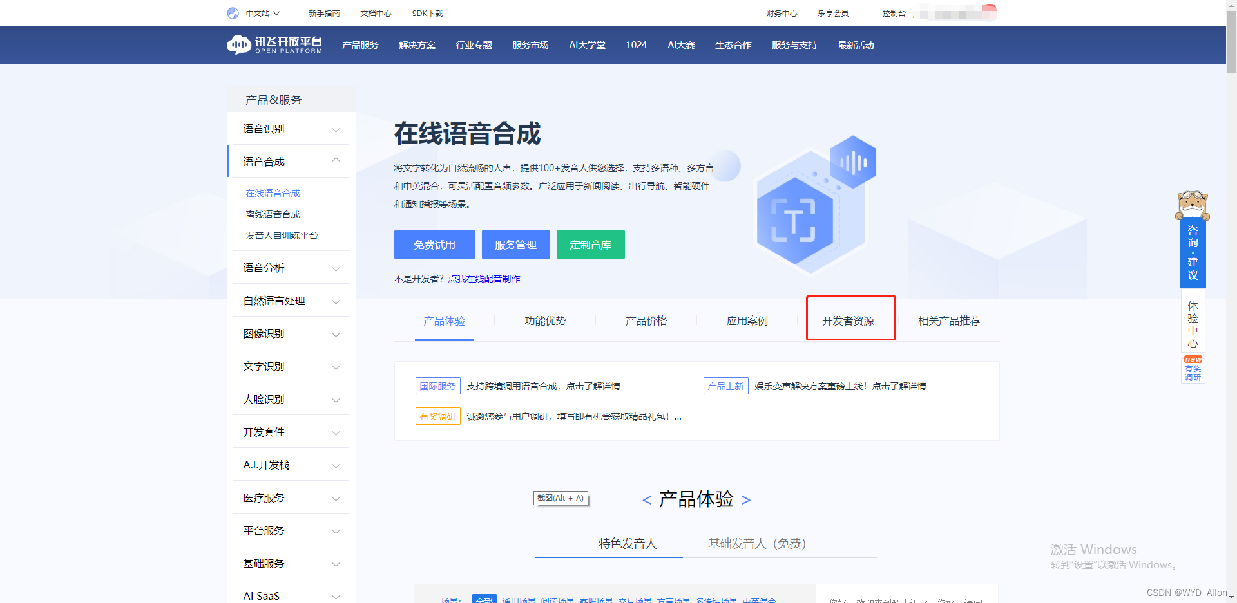
Task: Switch to the 相关产品推荐 tab
Action: tap(949, 320)
